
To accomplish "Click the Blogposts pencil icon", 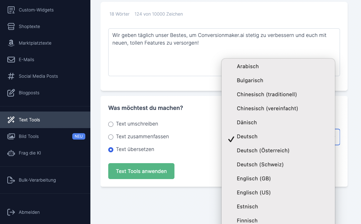I will [x=11, y=93].
